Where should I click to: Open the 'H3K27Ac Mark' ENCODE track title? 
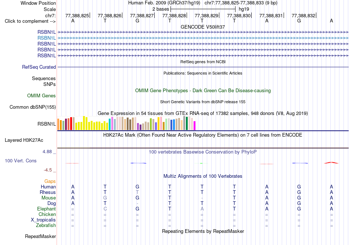click(203, 135)
